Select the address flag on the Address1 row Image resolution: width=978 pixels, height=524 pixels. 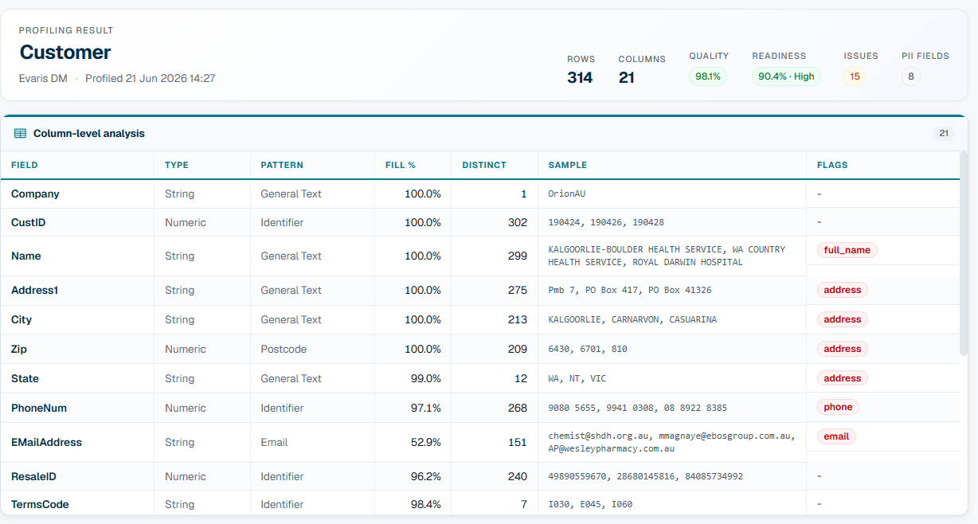pyautogui.click(x=843, y=290)
